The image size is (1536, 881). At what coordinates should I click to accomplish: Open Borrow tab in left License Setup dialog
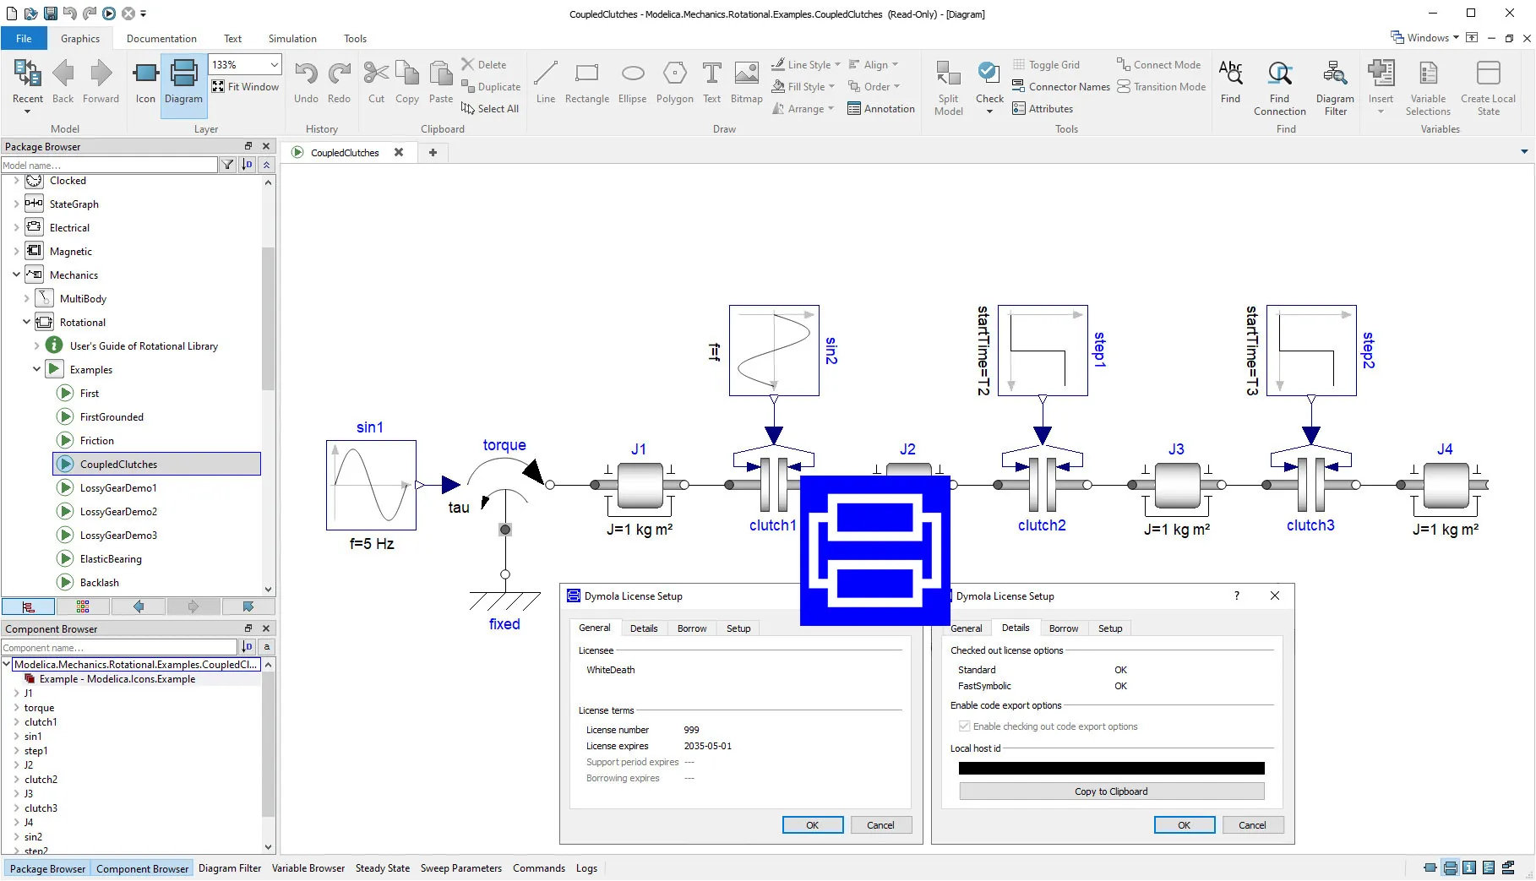click(x=692, y=628)
